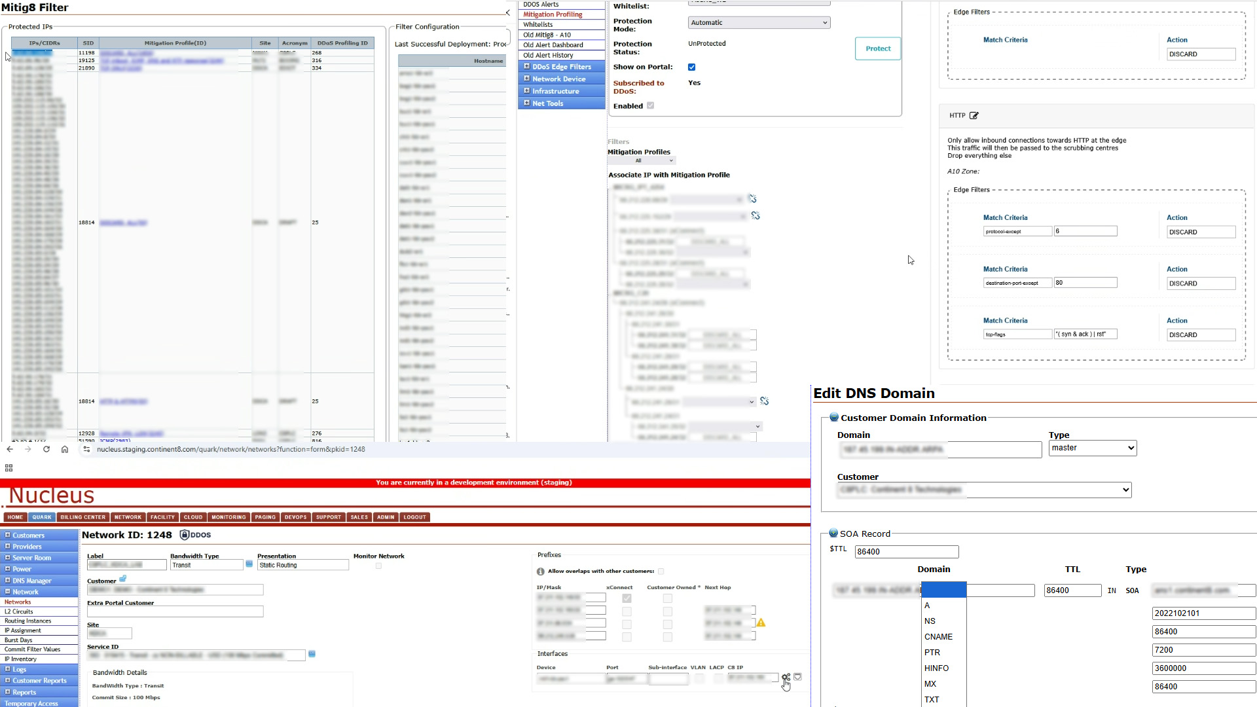Check the Monitor Network checkbox
Image resolution: width=1257 pixels, height=707 pixels.
point(378,566)
